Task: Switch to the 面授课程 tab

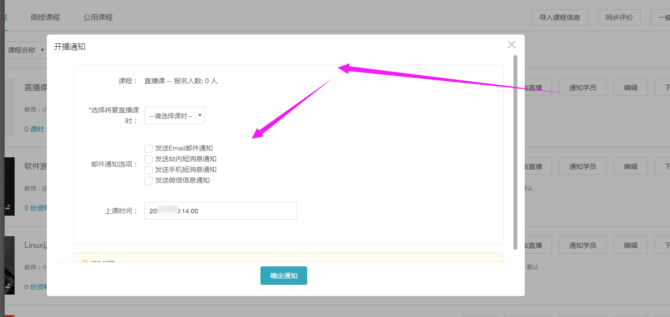Action: point(45,17)
